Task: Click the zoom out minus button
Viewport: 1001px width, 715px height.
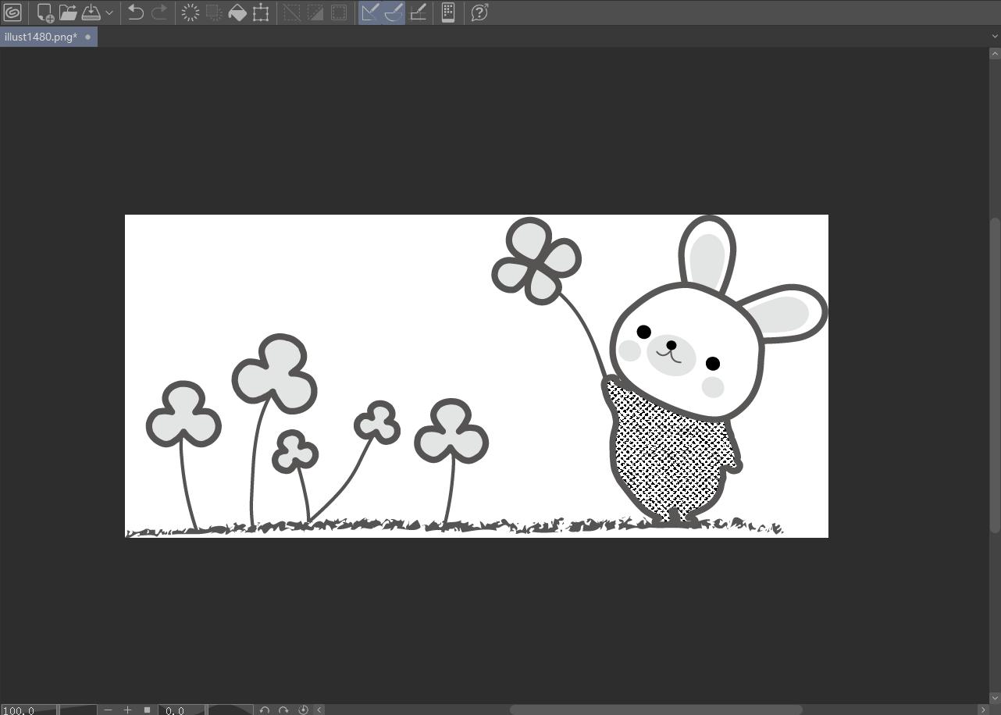Action: [x=108, y=710]
